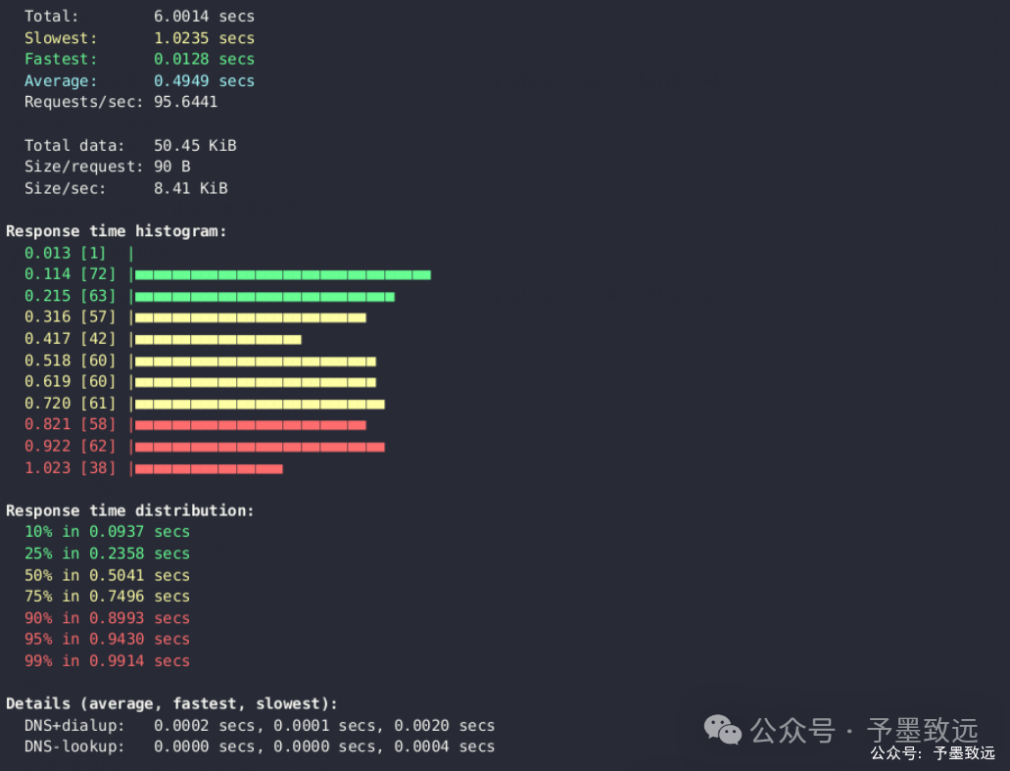Click histogram label 0.013 [1]
This screenshot has height=771, width=1010.
coord(65,253)
